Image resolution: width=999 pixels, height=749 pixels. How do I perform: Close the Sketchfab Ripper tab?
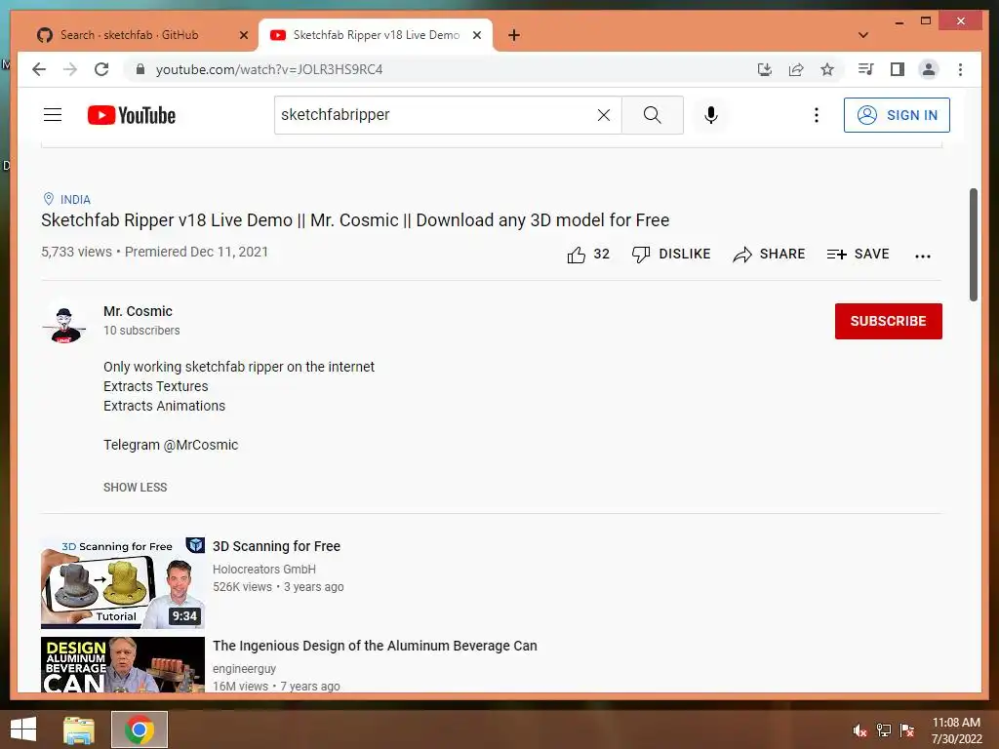[476, 35]
